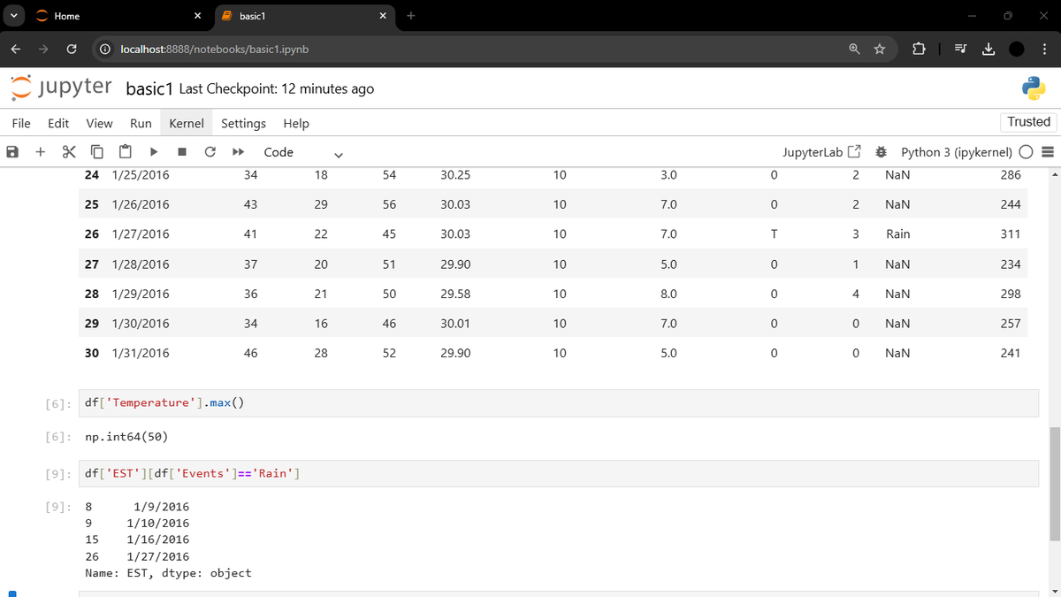
Task: Open the browser three-dot menu
Action: [1044, 50]
